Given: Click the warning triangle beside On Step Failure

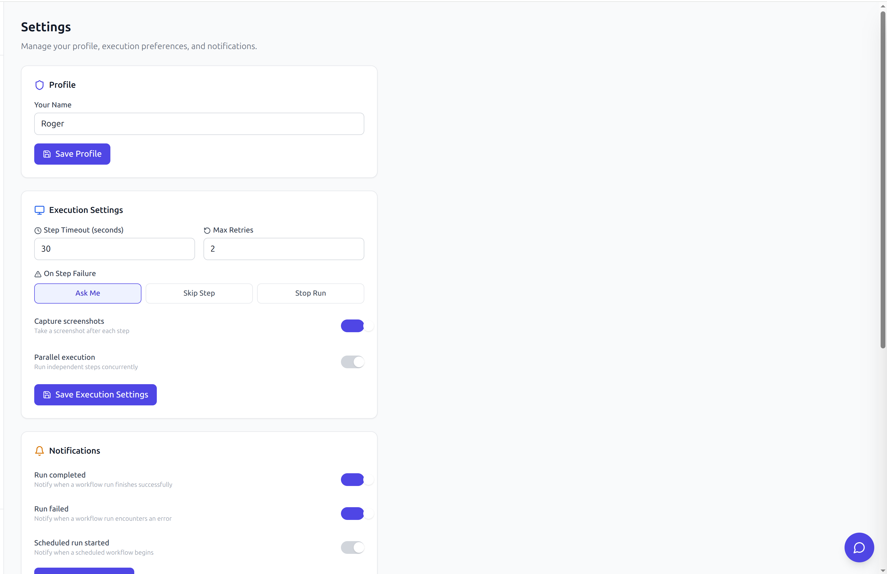Looking at the screenshot, I should (x=38, y=274).
